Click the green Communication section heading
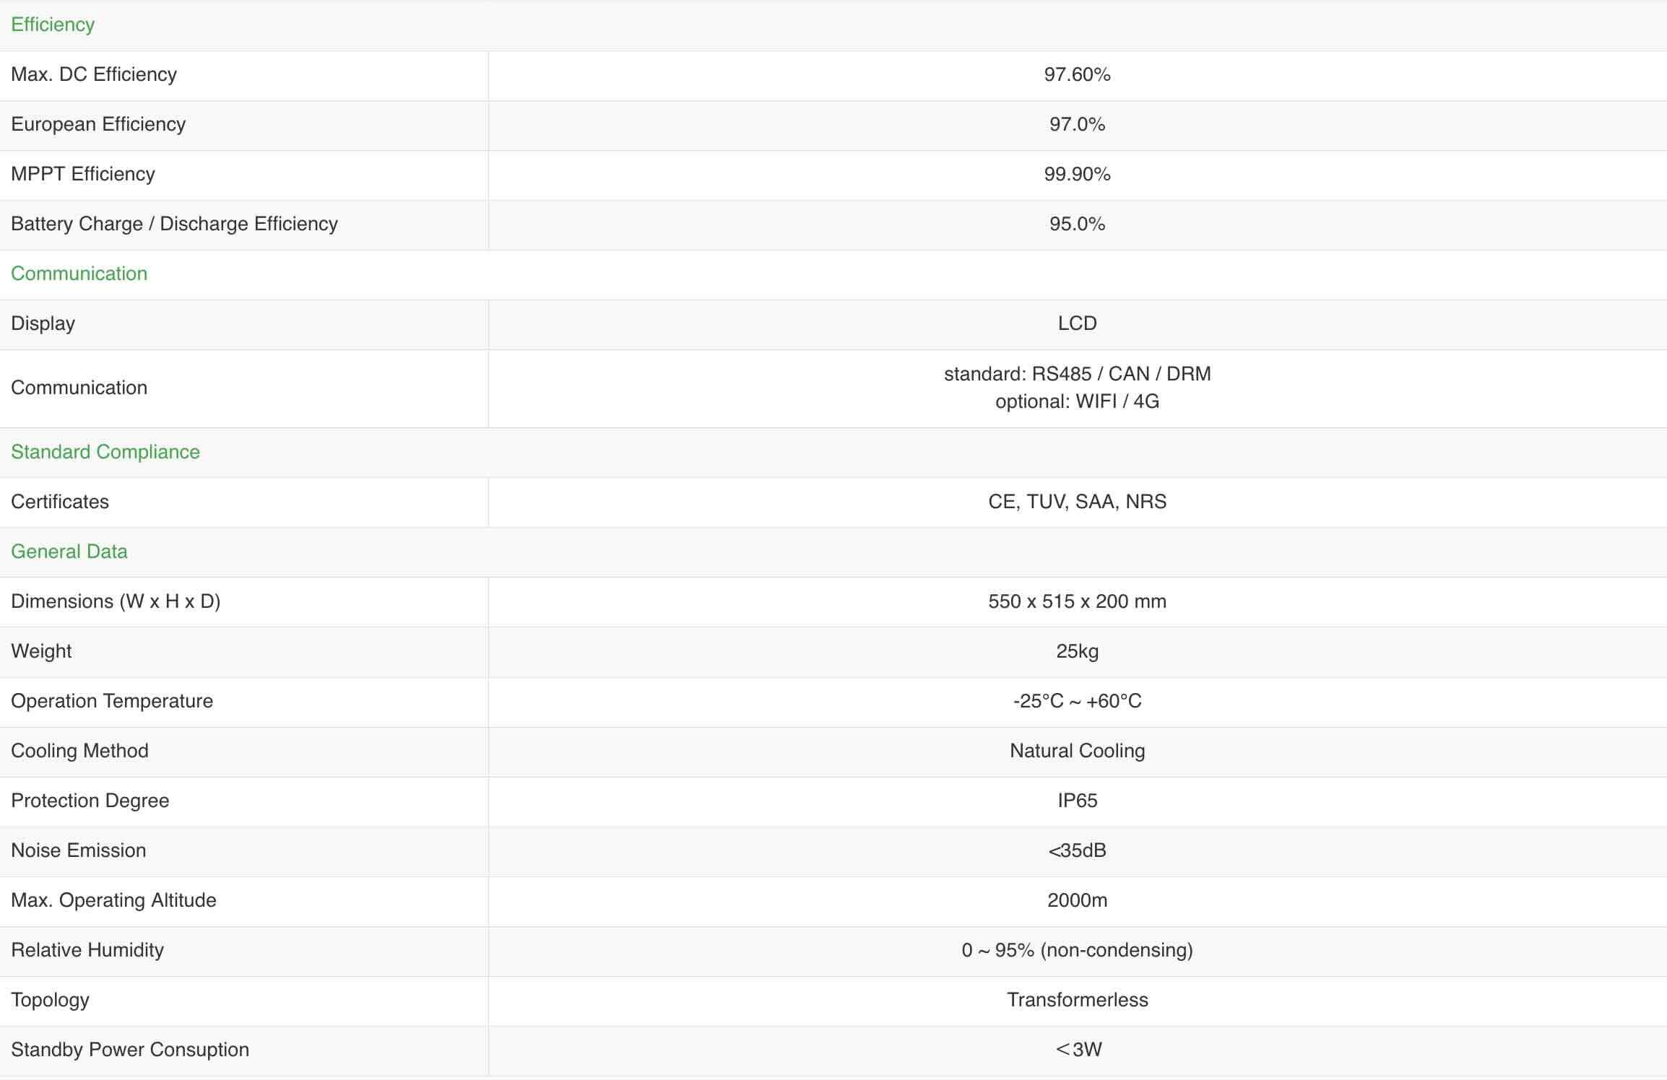 pyautogui.click(x=79, y=274)
